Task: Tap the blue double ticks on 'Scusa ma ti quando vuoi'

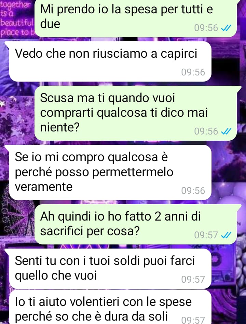Action: (x=226, y=131)
